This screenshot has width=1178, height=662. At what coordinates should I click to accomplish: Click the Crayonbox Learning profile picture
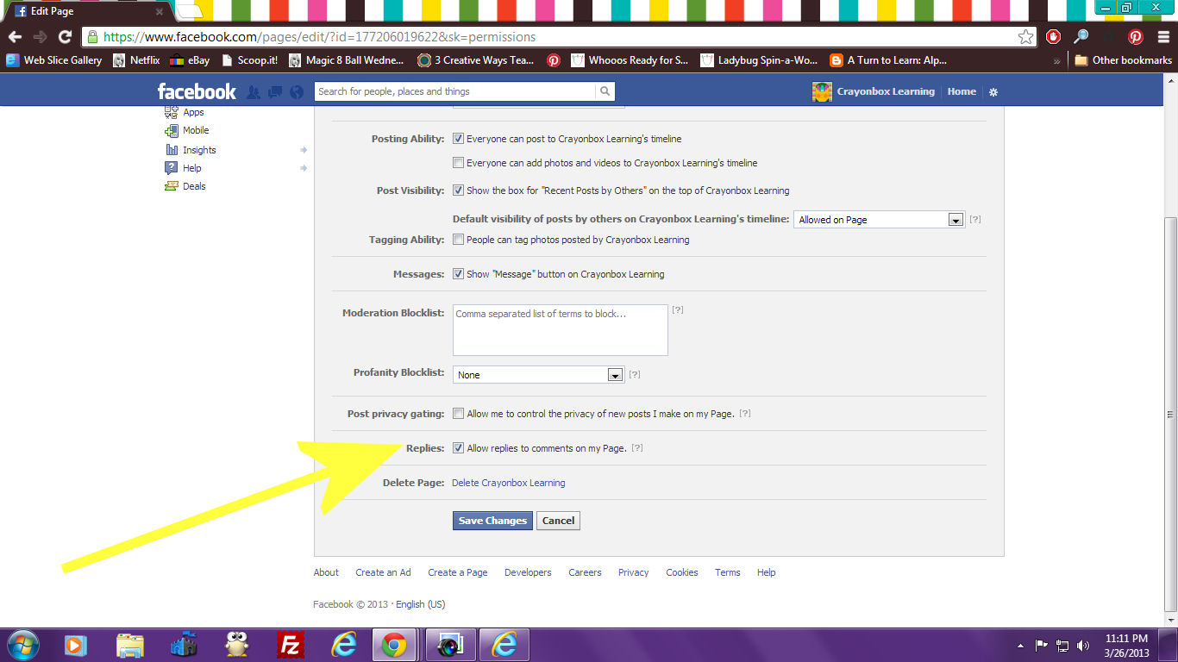click(x=822, y=91)
